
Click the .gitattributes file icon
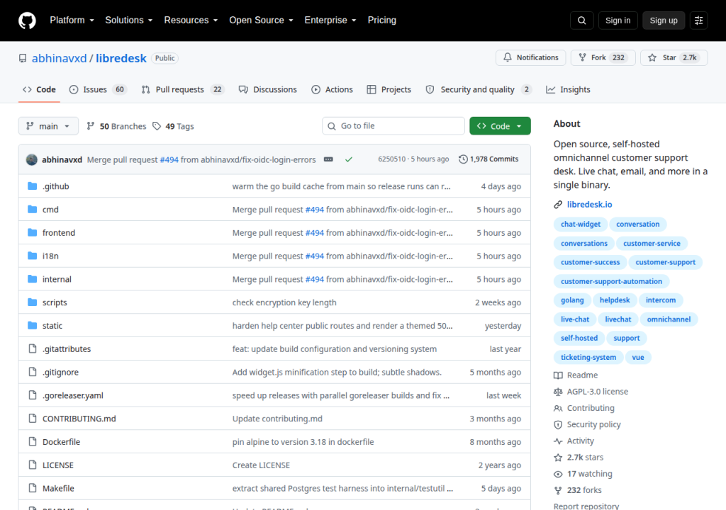(33, 348)
